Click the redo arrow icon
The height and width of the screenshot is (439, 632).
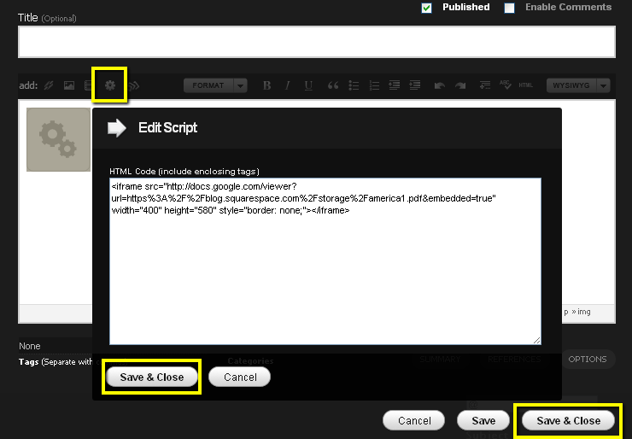pyautogui.click(x=460, y=85)
